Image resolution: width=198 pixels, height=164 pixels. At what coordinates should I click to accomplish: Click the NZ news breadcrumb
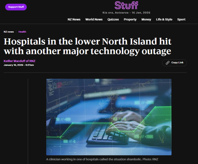(x=9, y=32)
